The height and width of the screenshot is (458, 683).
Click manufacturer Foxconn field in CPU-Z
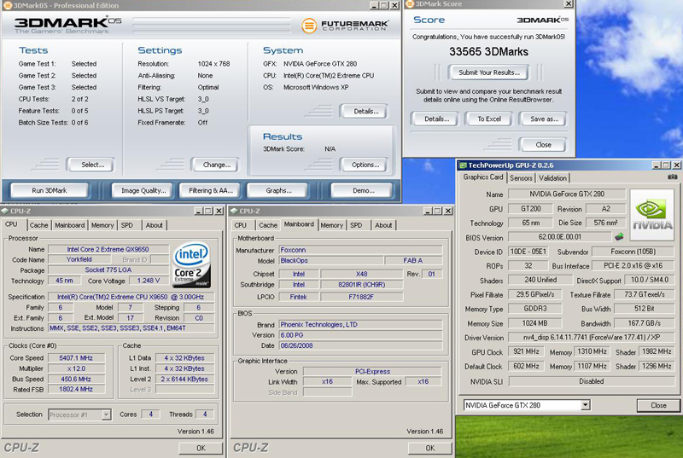click(x=360, y=250)
